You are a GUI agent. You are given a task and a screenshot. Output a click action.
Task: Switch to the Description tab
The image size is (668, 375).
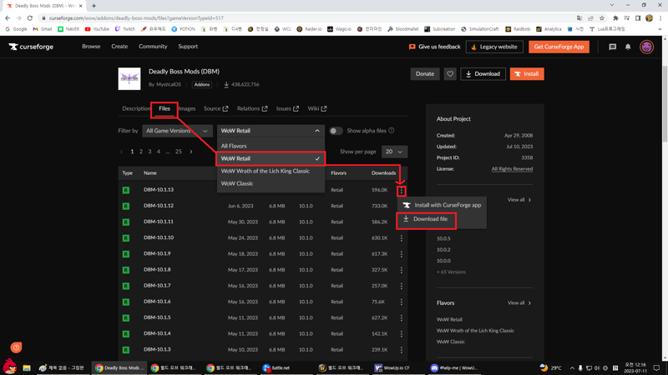click(x=136, y=109)
